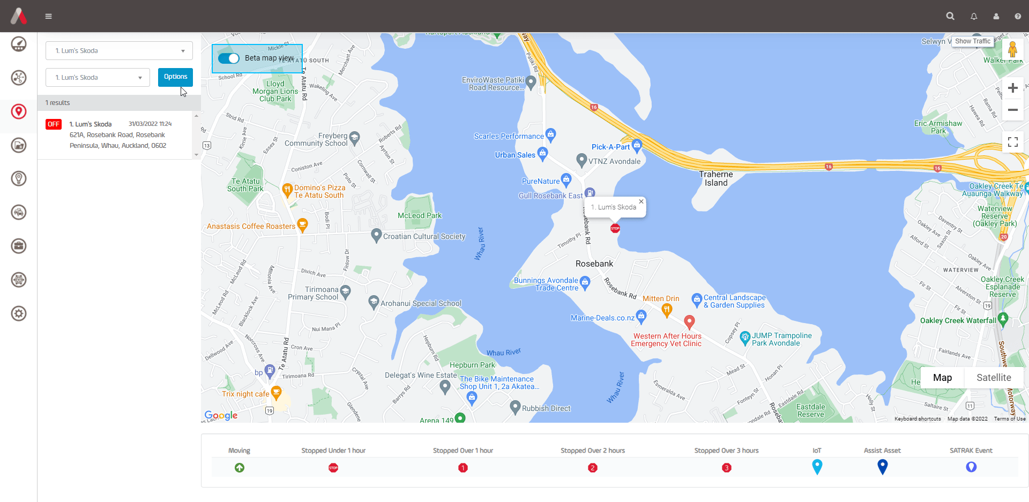
Task: Click Western After Hours Vet Clinic marker
Action: (690, 322)
